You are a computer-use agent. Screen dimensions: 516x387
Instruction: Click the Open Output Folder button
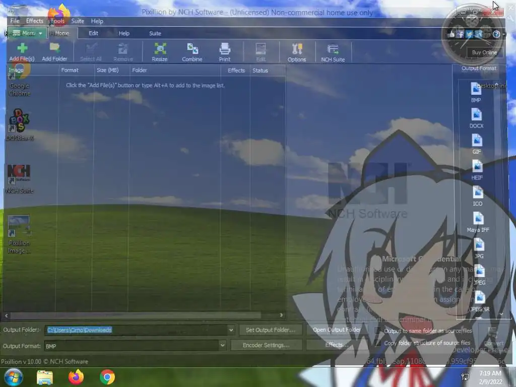(337, 330)
